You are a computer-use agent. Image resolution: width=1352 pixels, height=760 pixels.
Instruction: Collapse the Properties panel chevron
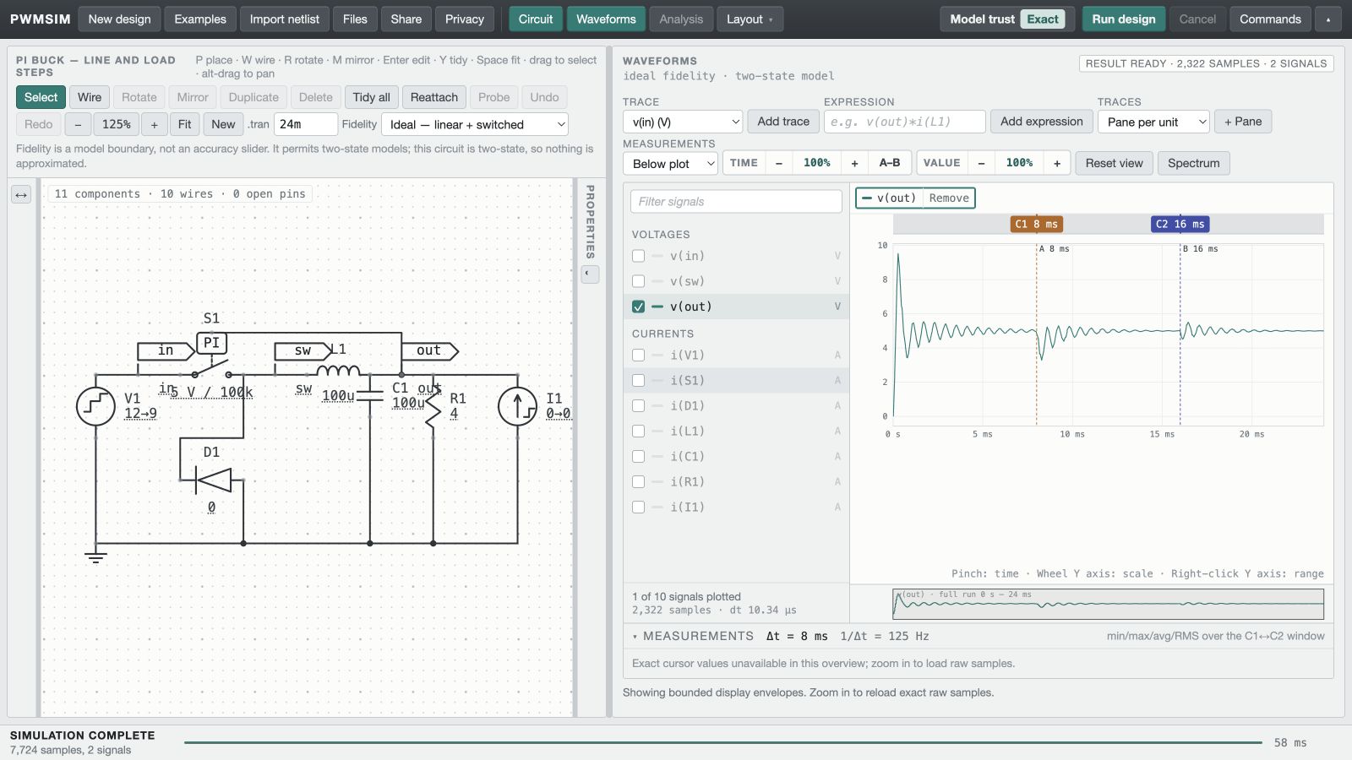click(590, 274)
